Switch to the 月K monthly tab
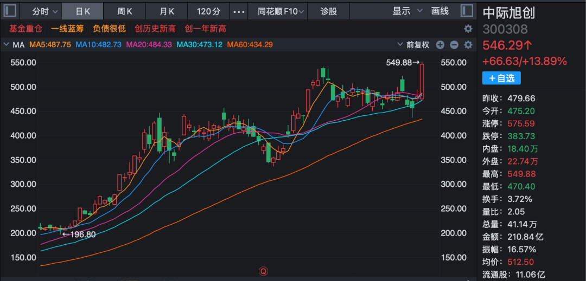Image resolution: width=586 pixels, height=281 pixels. pos(167,11)
